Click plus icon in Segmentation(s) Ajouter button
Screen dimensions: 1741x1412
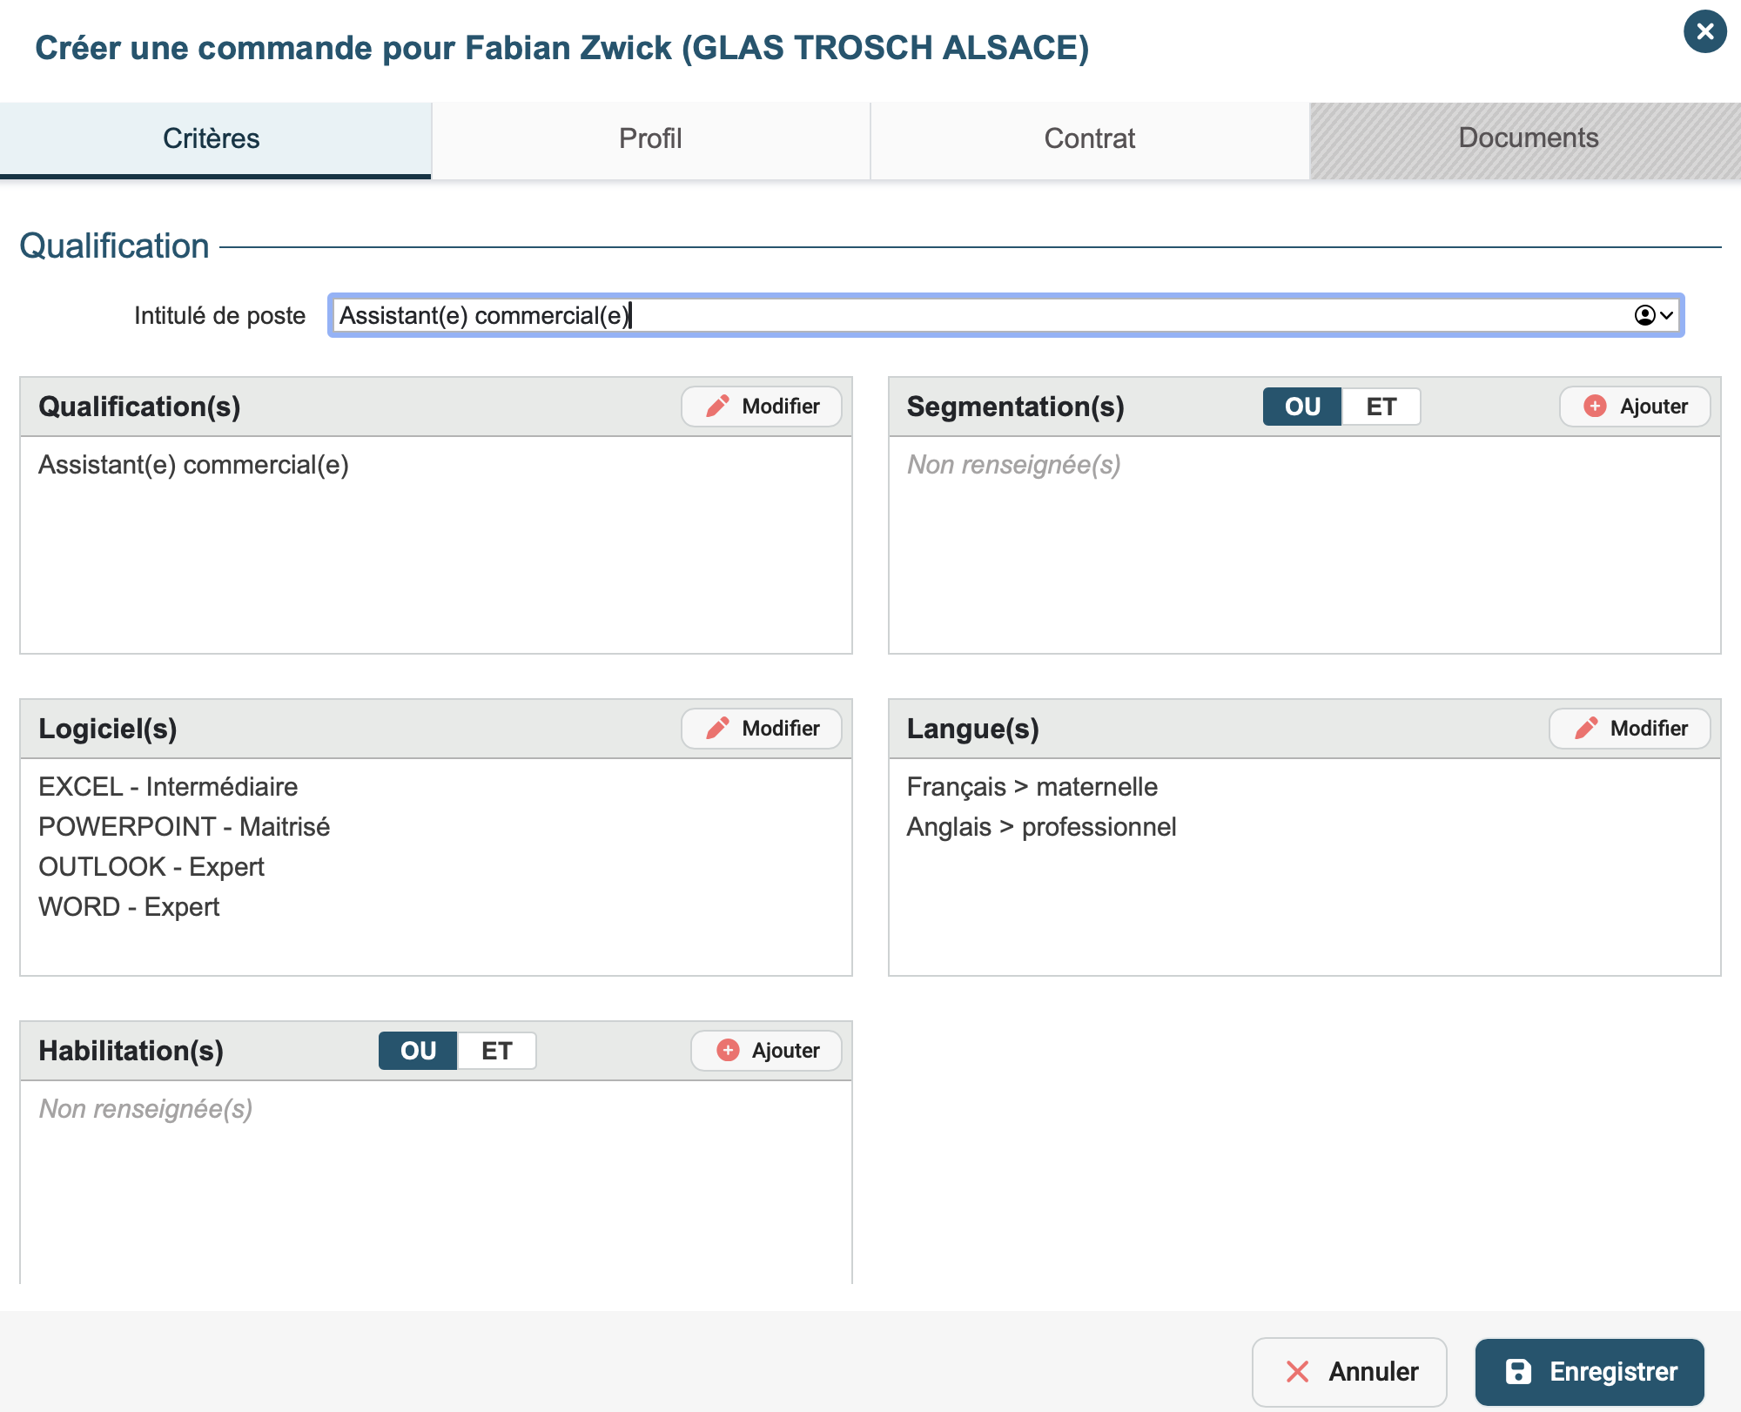(x=1595, y=407)
